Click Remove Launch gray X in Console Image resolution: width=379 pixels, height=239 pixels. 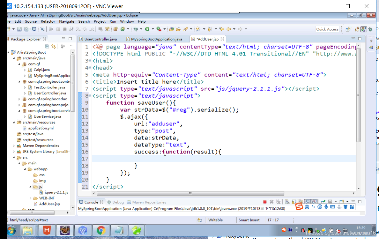[271, 202]
